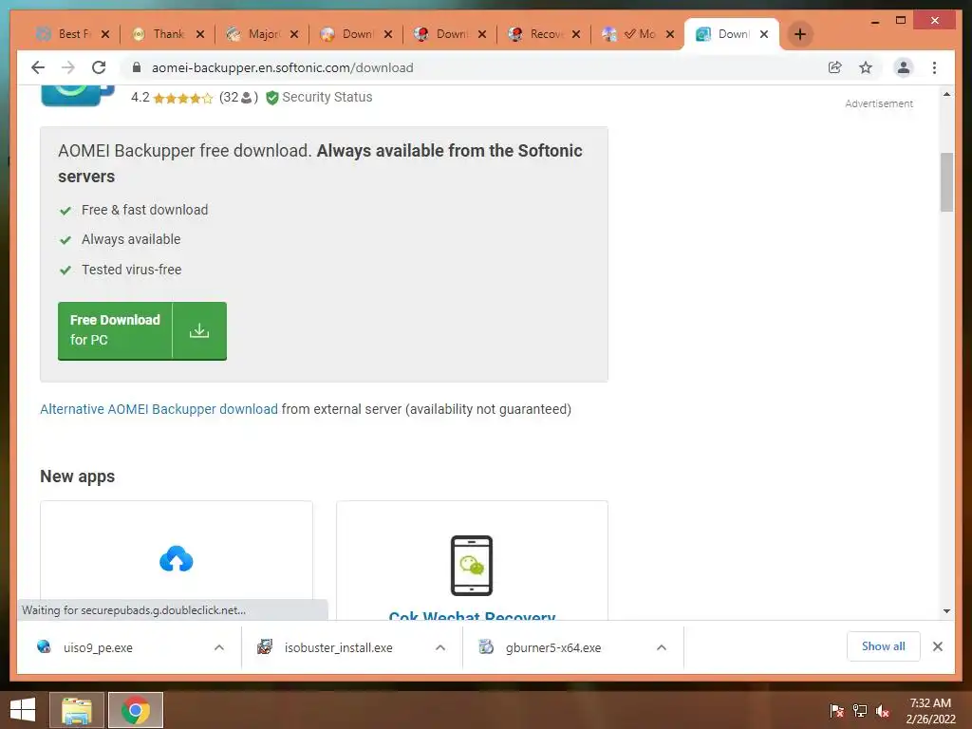
Task: View site security lock info
Action: click(137, 67)
